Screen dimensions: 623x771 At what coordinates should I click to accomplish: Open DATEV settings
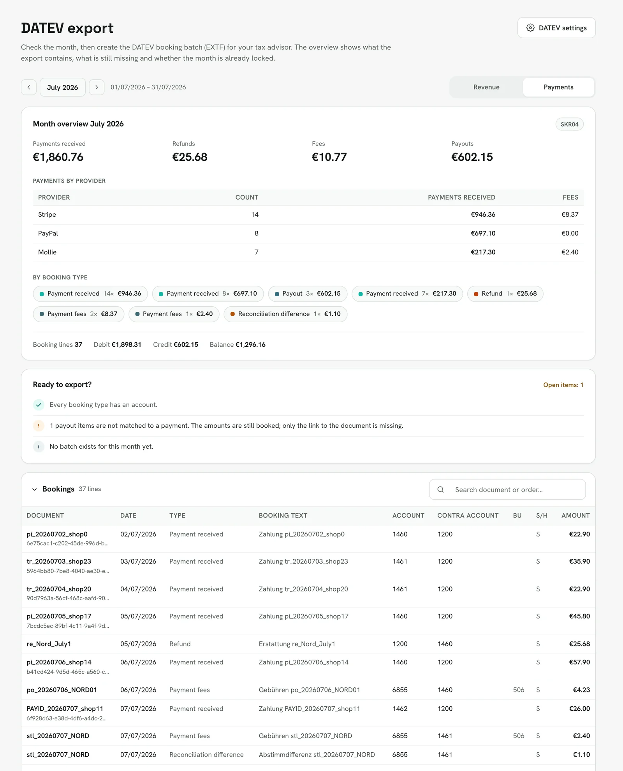(556, 28)
